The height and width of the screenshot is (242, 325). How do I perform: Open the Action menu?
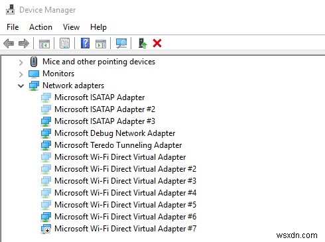tap(40, 27)
